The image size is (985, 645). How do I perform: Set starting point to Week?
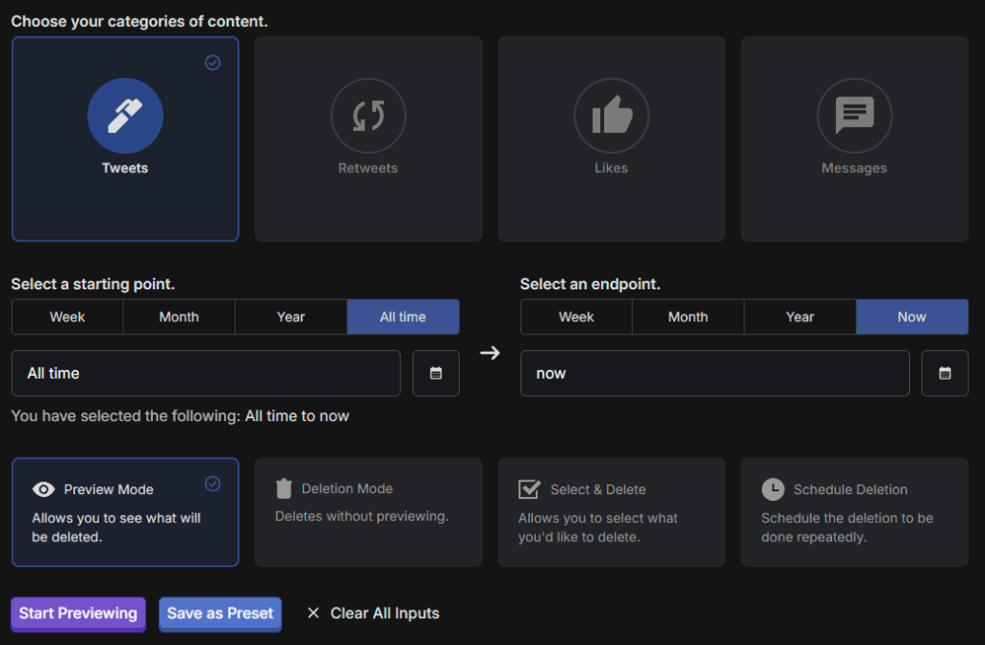(67, 316)
